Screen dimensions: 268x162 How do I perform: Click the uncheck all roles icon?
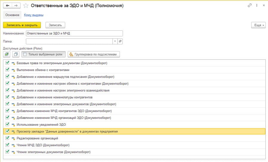16,54
